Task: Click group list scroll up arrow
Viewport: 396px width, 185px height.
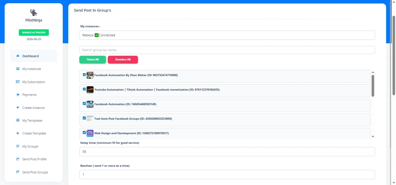Action: (x=373, y=72)
